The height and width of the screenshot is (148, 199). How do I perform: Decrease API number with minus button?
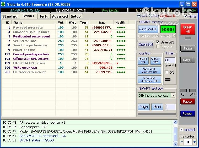[x=182, y=142]
